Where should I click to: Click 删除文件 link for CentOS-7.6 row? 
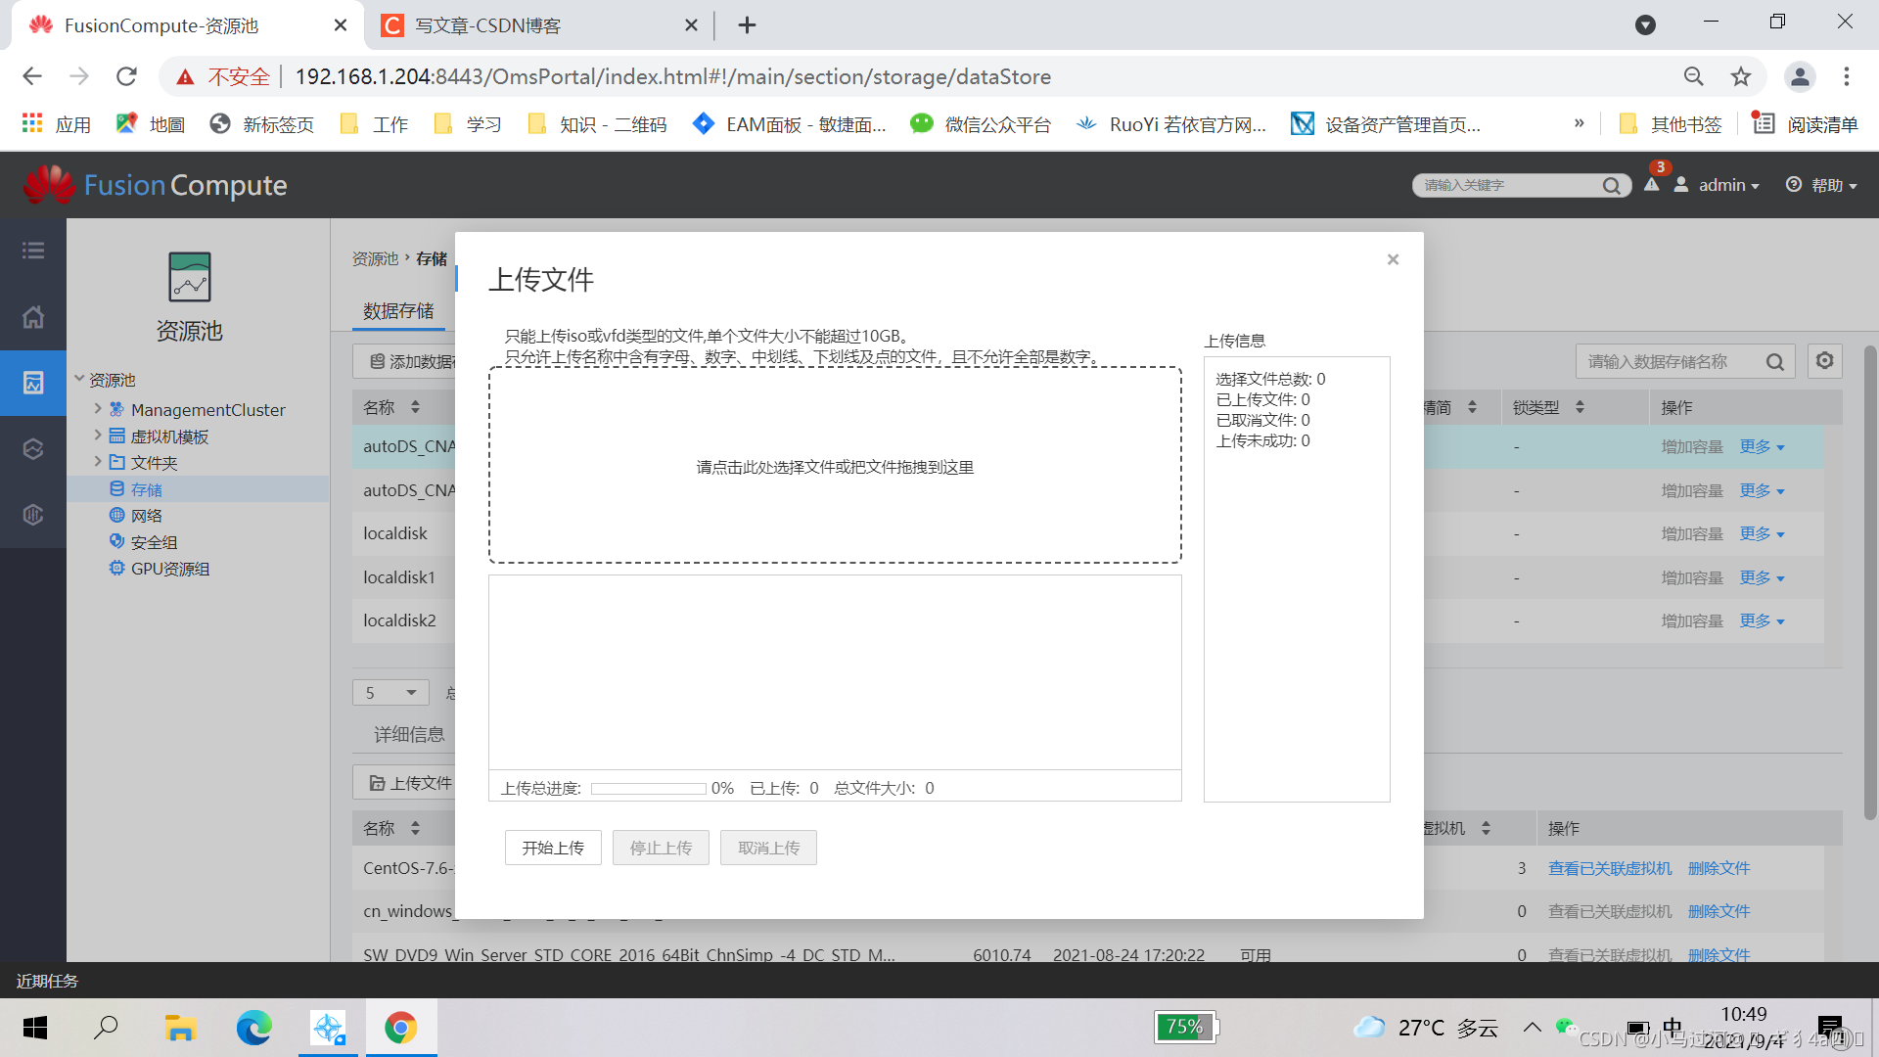click(1719, 868)
